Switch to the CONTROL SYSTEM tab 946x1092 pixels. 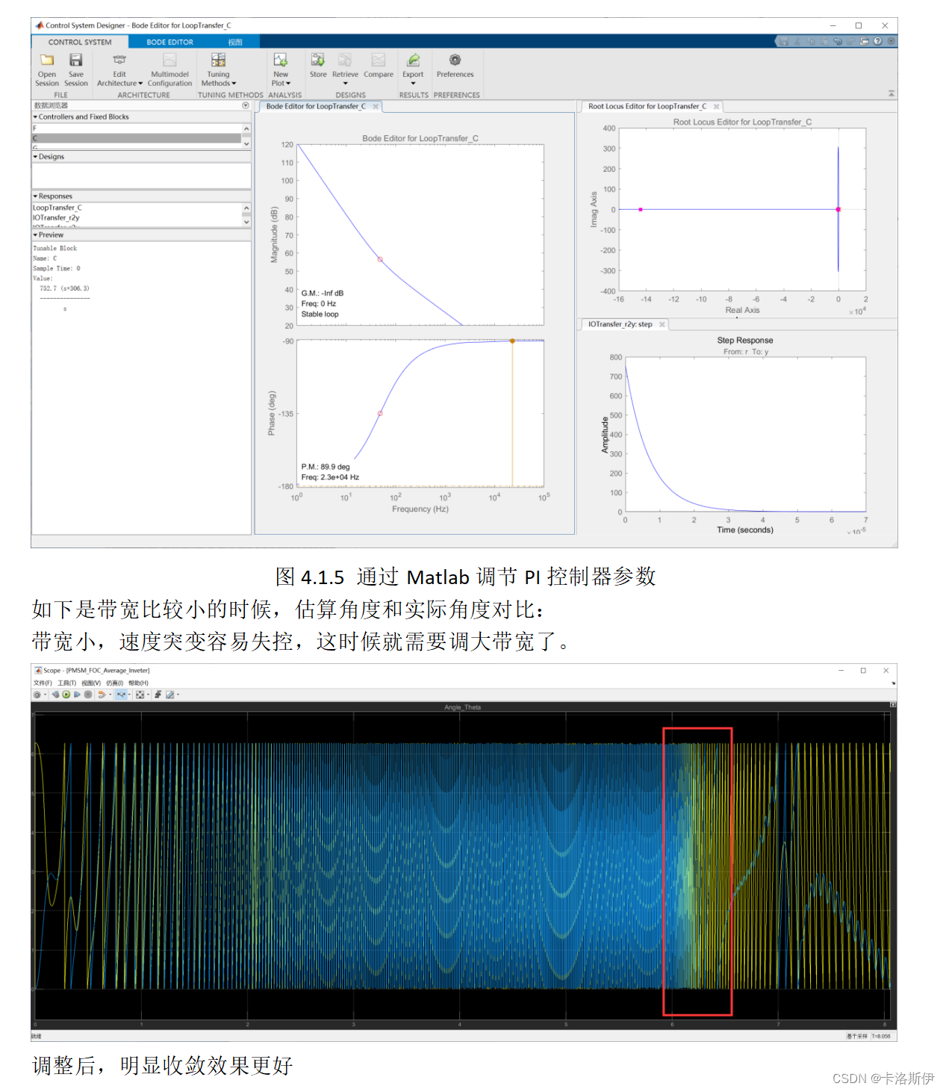pyautogui.click(x=80, y=43)
